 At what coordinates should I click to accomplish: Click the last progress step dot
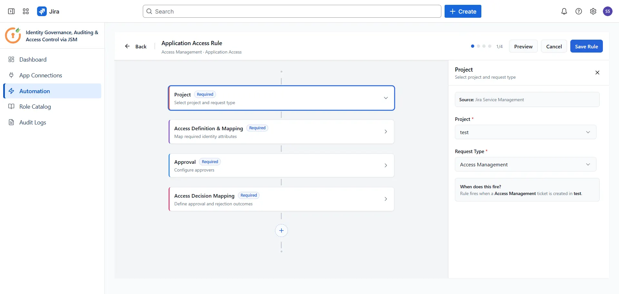[x=490, y=46]
